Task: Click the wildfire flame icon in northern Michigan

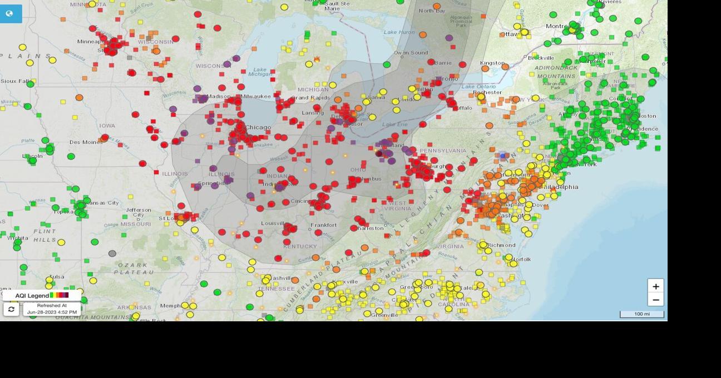Action: pos(317,59)
